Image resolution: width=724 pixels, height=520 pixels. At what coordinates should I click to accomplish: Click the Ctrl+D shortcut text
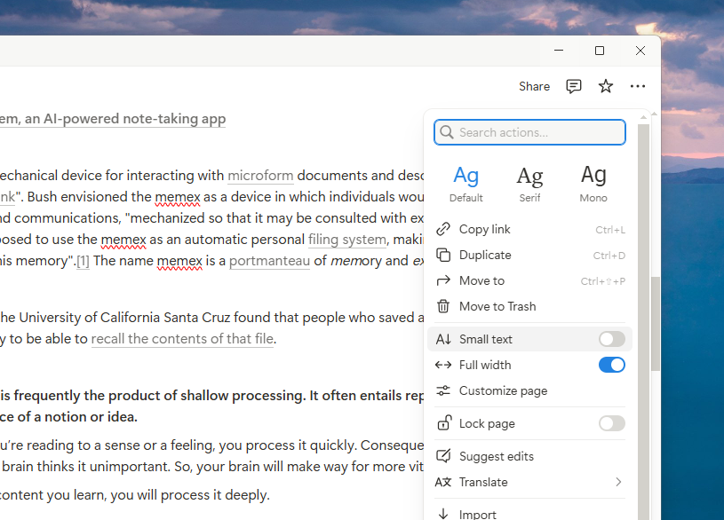(609, 256)
